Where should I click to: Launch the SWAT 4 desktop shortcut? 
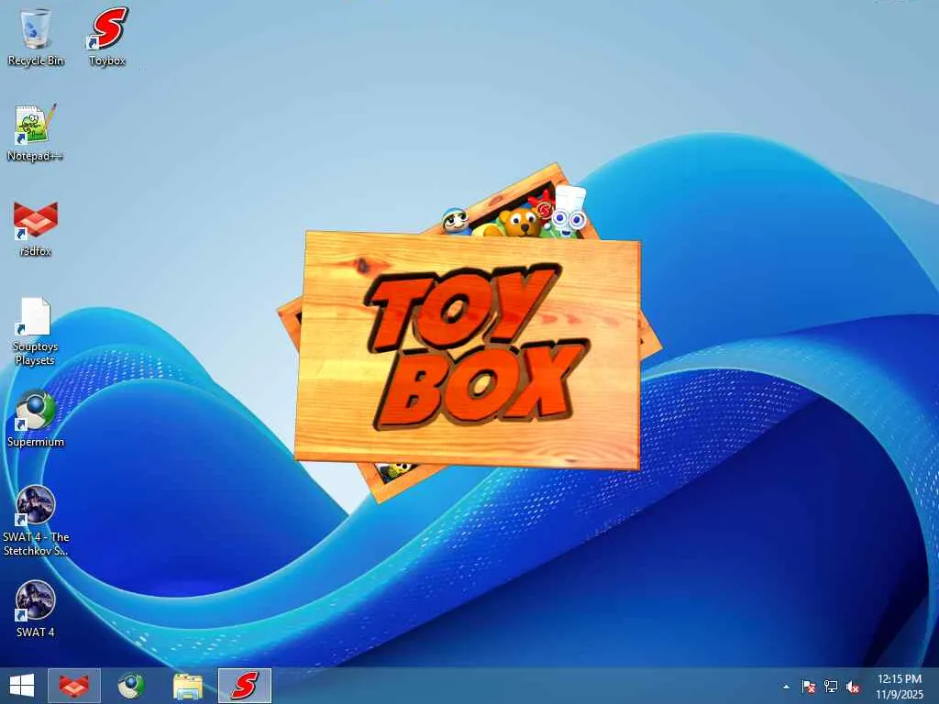coord(36,609)
